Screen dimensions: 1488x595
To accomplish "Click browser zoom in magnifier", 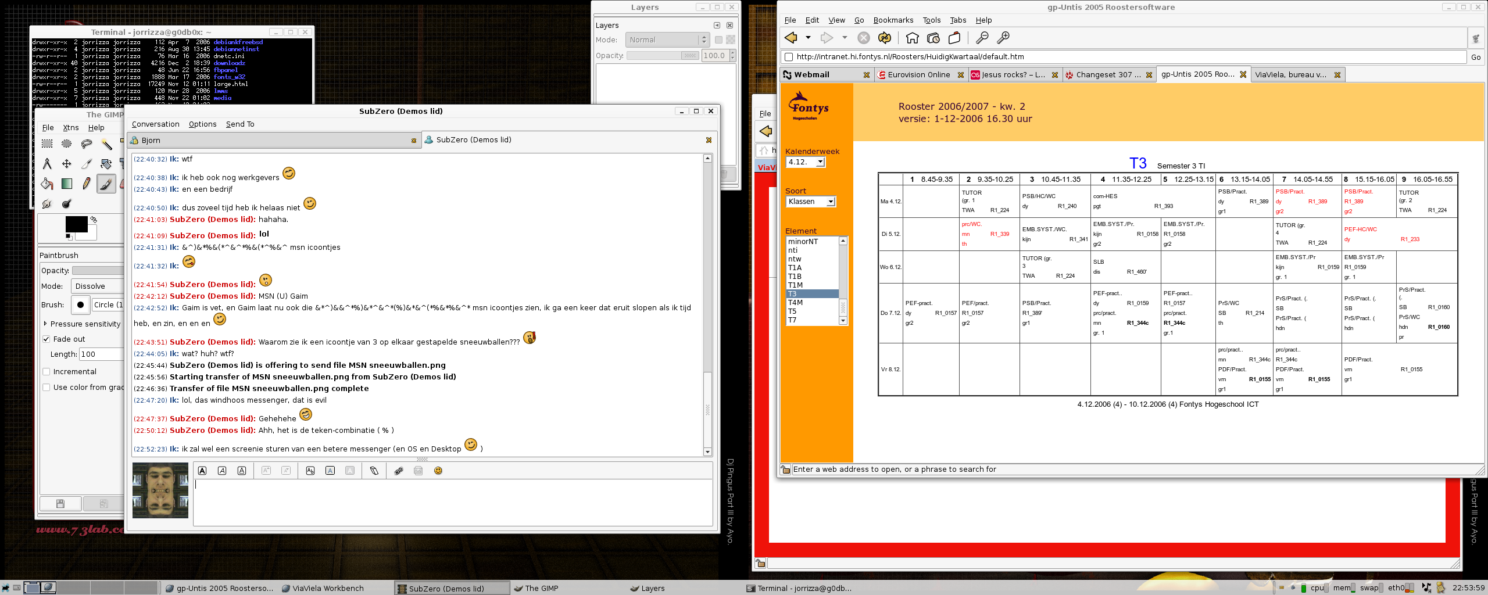I will point(1003,38).
